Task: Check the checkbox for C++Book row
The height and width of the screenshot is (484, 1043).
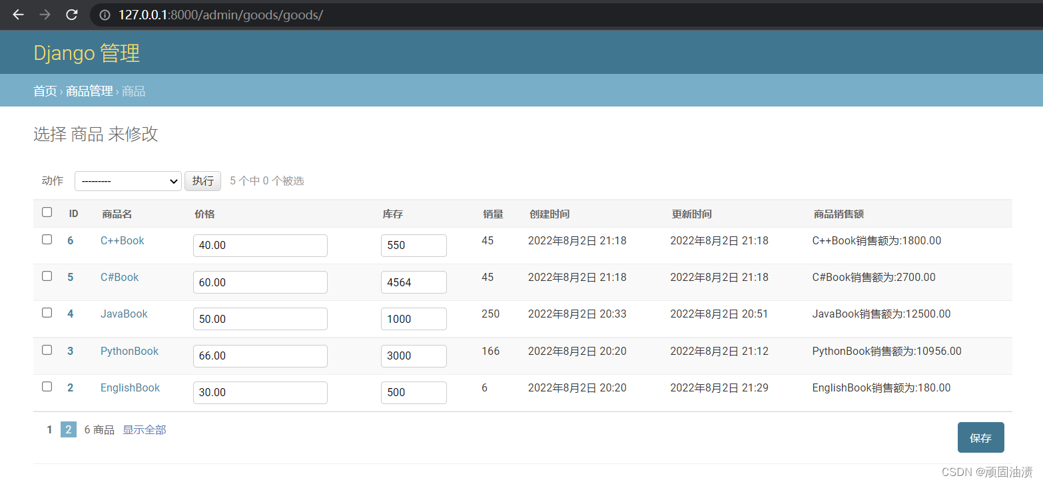Action: 47,239
